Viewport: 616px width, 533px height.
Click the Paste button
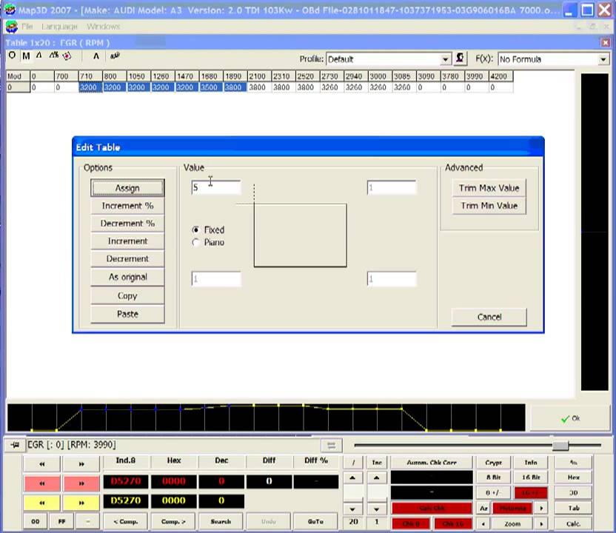pyautogui.click(x=127, y=314)
